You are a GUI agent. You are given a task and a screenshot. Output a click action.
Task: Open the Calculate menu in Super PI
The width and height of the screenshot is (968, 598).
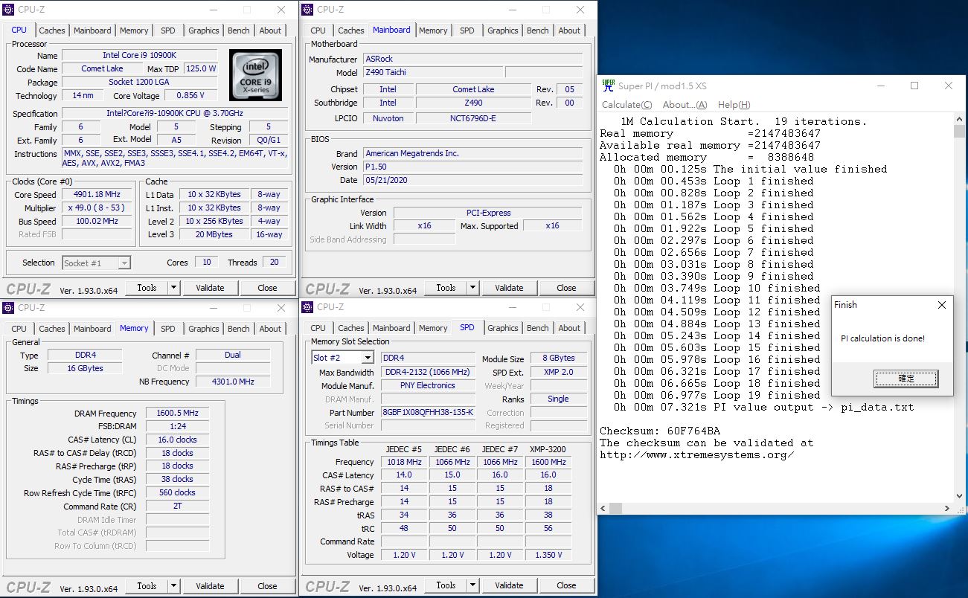(626, 105)
